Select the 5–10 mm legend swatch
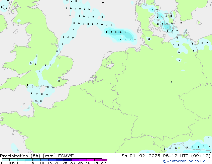 click(36, 160)
